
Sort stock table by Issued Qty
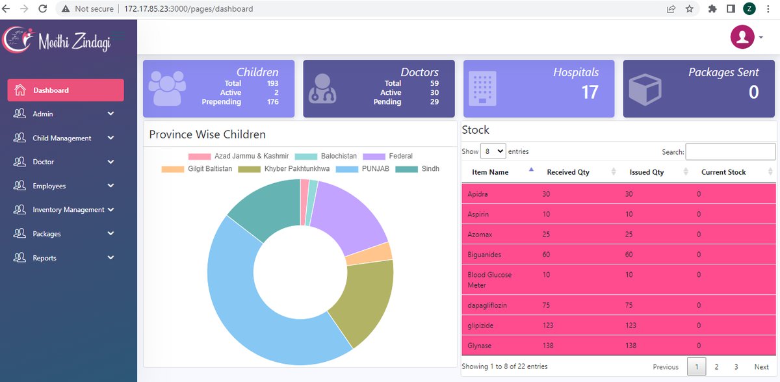click(x=656, y=172)
